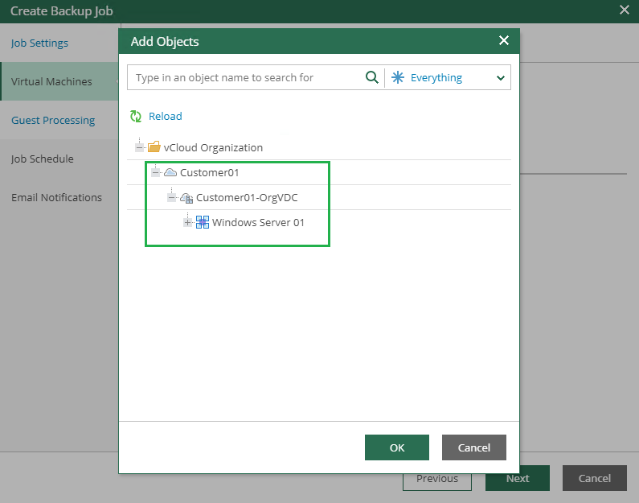639x503 pixels.
Task: Click the Windows Server 01 vApp icon
Action: tap(203, 222)
